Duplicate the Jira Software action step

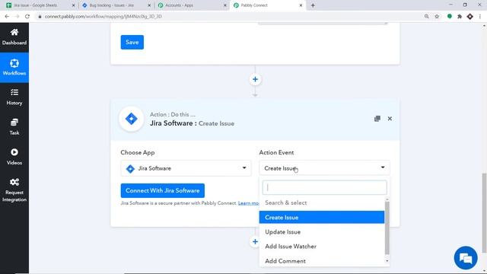point(377,119)
